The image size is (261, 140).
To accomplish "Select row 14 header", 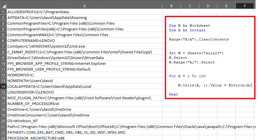I will (3, 87).
